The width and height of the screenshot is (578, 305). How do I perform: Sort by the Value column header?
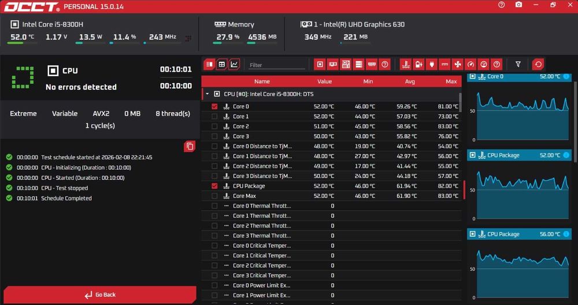pos(324,81)
